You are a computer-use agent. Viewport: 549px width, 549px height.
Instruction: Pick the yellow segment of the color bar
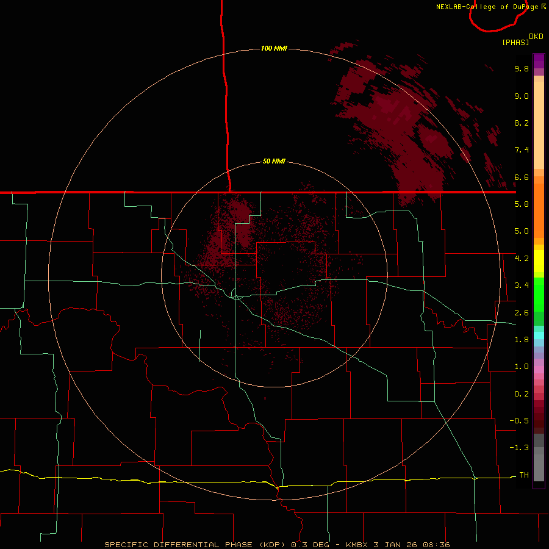coord(539,261)
